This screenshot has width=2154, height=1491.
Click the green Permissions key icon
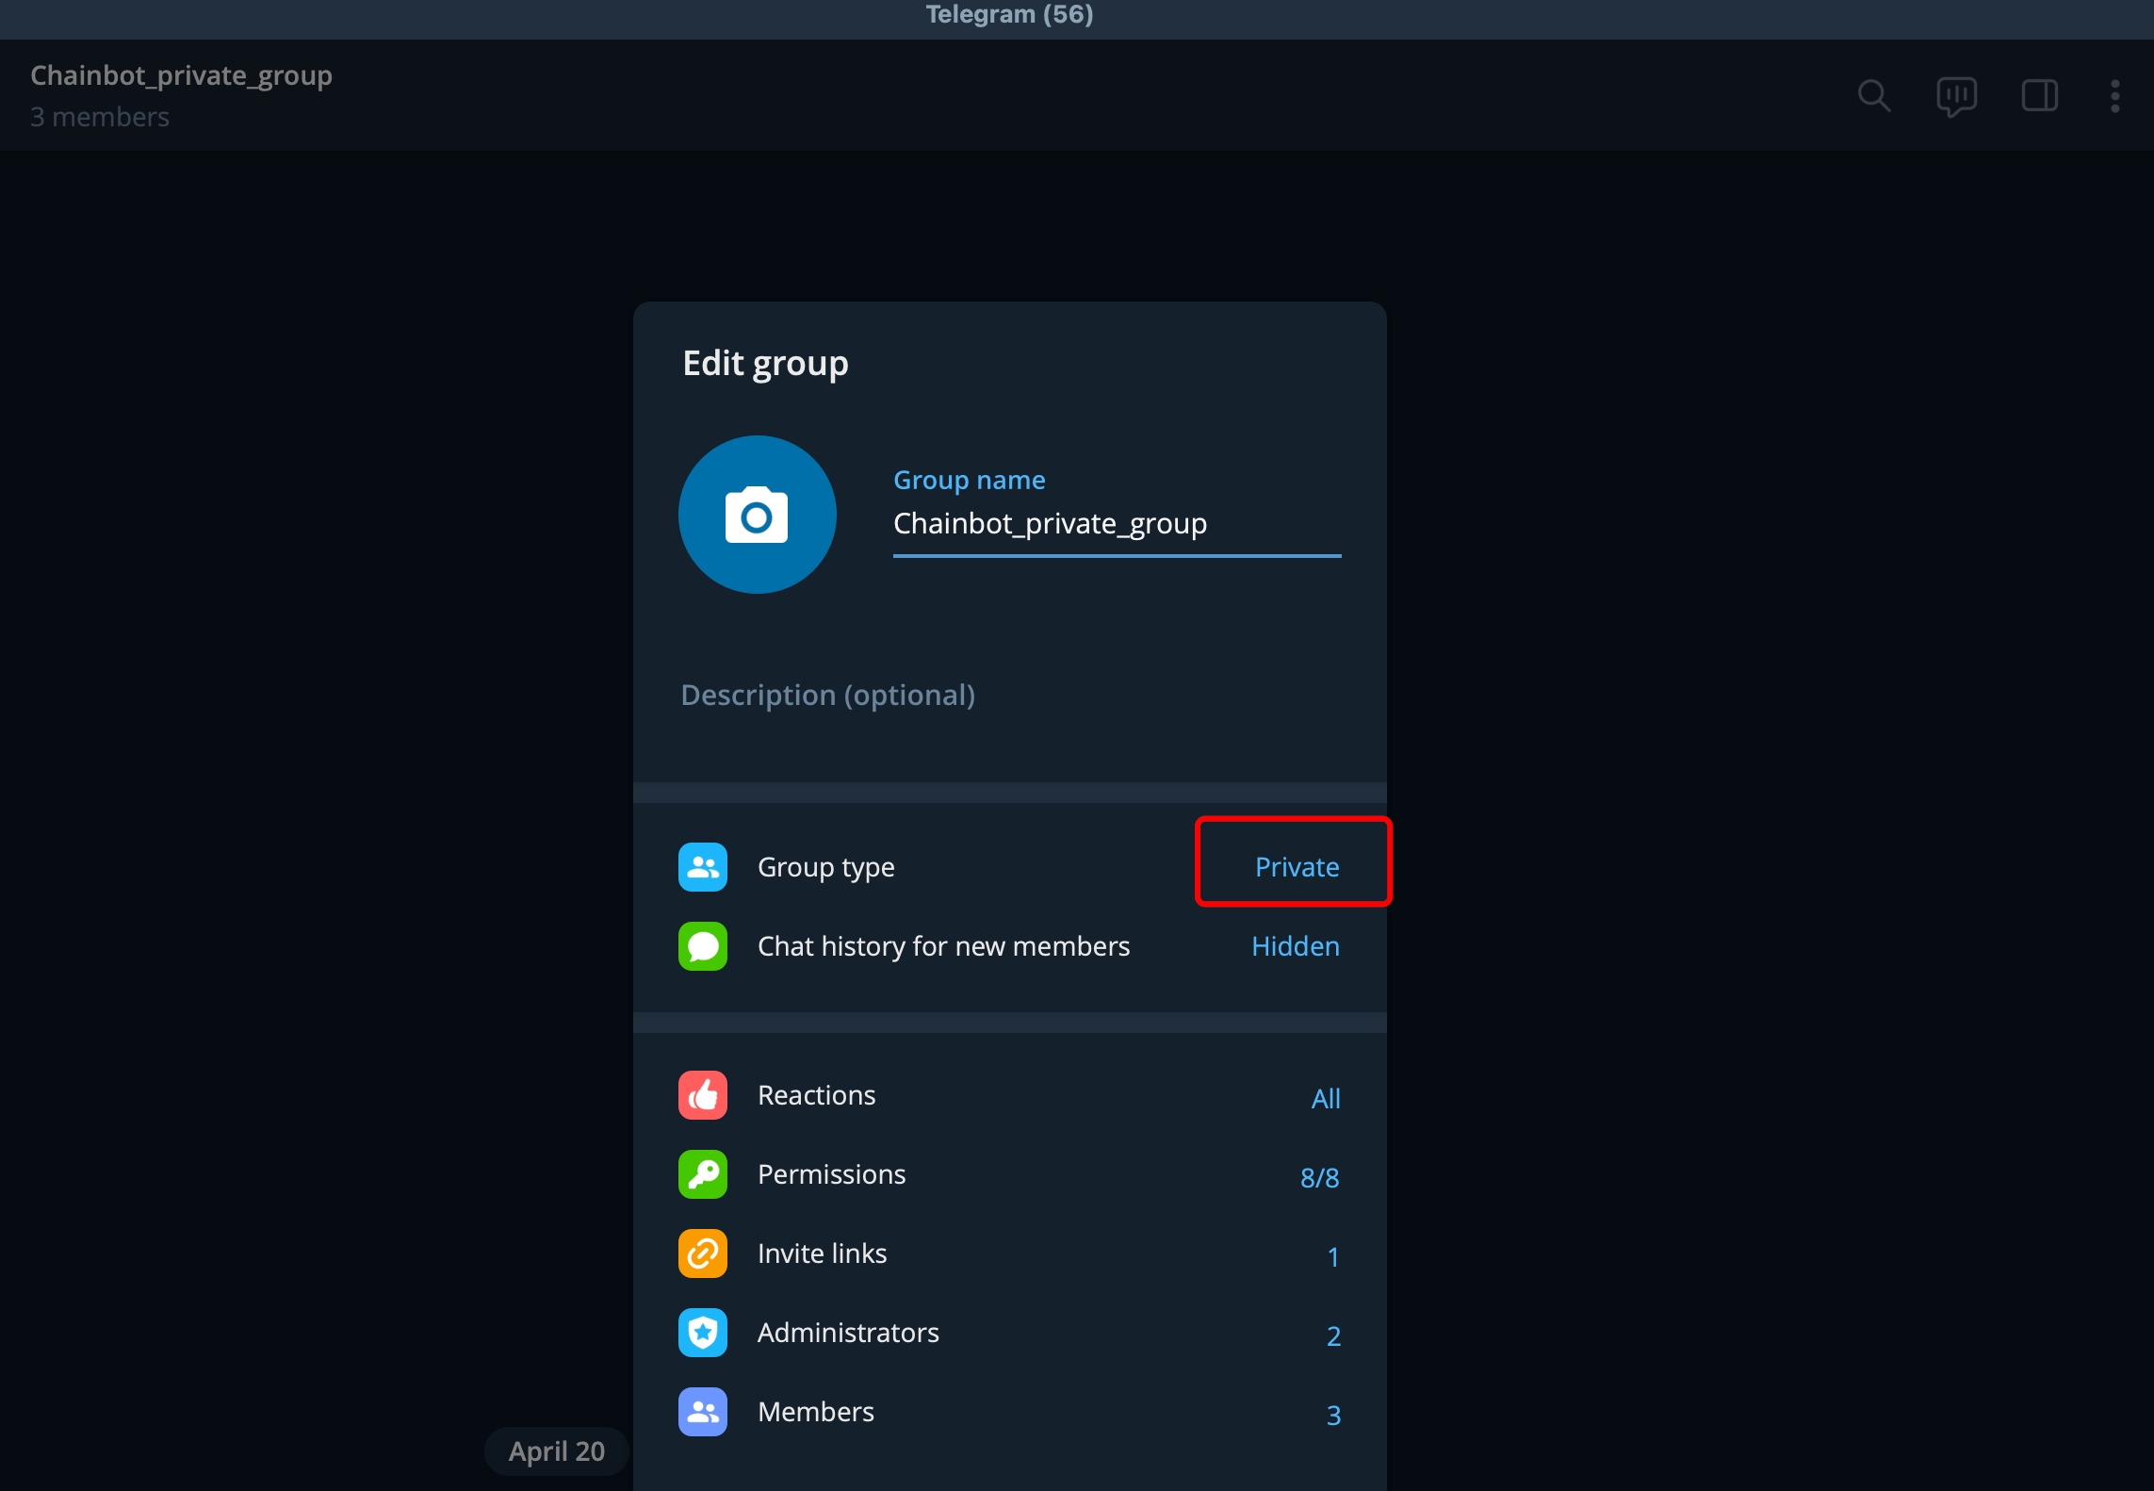(703, 1174)
